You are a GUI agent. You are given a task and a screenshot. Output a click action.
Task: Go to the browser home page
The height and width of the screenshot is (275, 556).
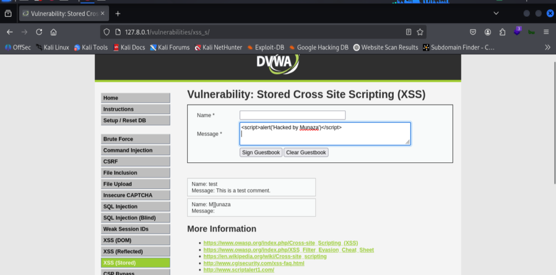click(x=53, y=32)
